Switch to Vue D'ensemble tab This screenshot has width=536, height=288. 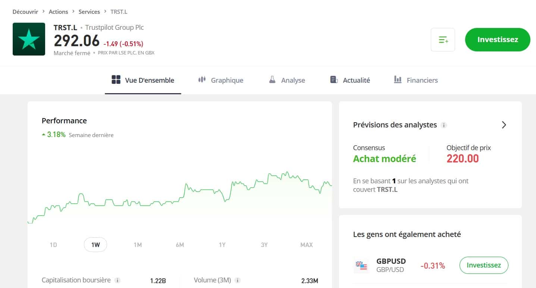[143, 80]
